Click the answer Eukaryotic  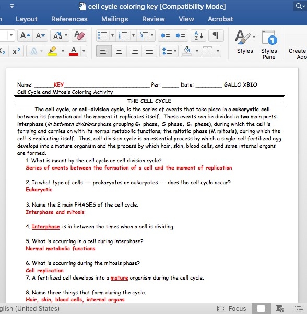tap(39, 190)
